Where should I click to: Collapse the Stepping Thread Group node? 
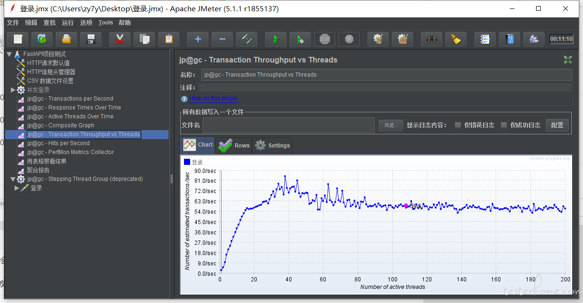coord(13,179)
